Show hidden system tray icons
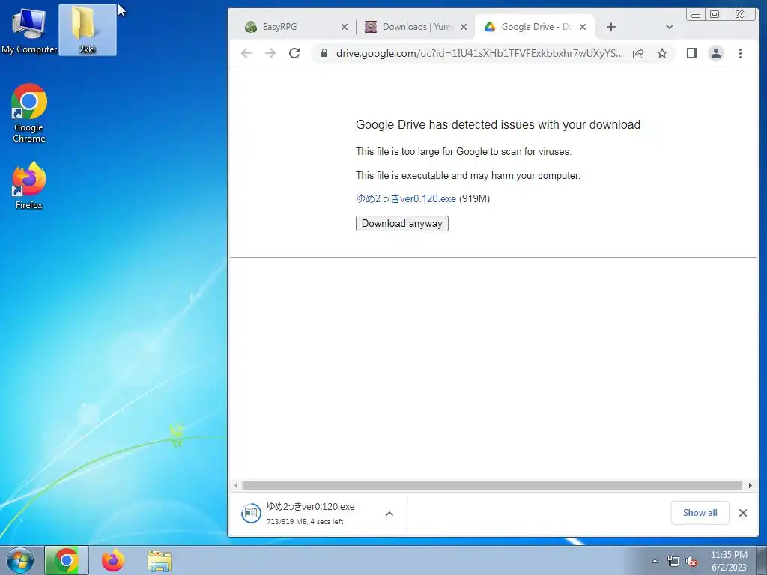This screenshot has height=575, width=767. pos(655,561)
